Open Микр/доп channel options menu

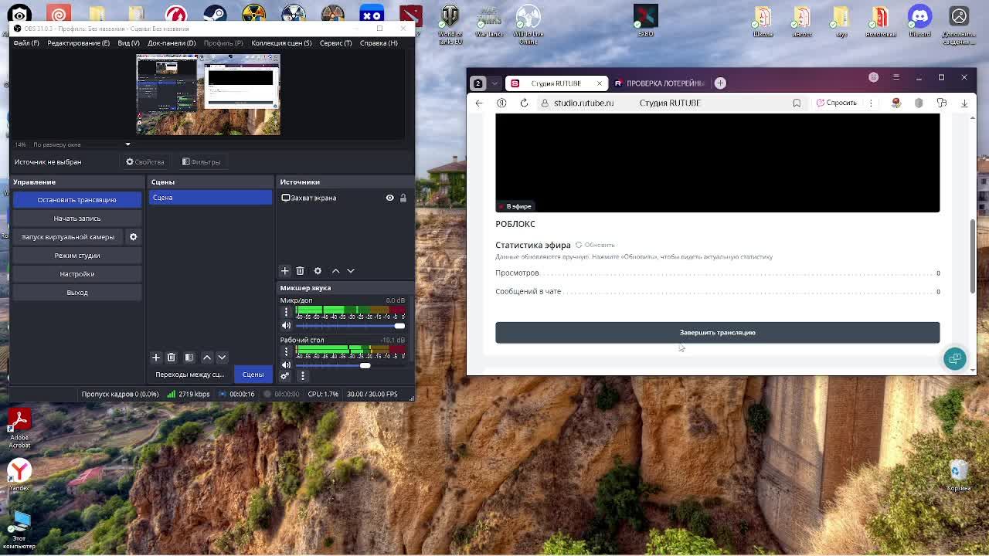click(x=286, y=312)
